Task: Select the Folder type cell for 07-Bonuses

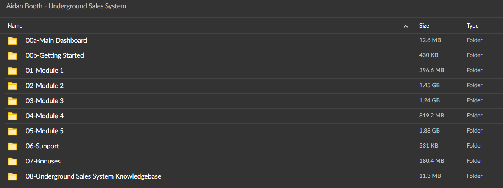Action: pyautogui.click(x=474, y=161)
